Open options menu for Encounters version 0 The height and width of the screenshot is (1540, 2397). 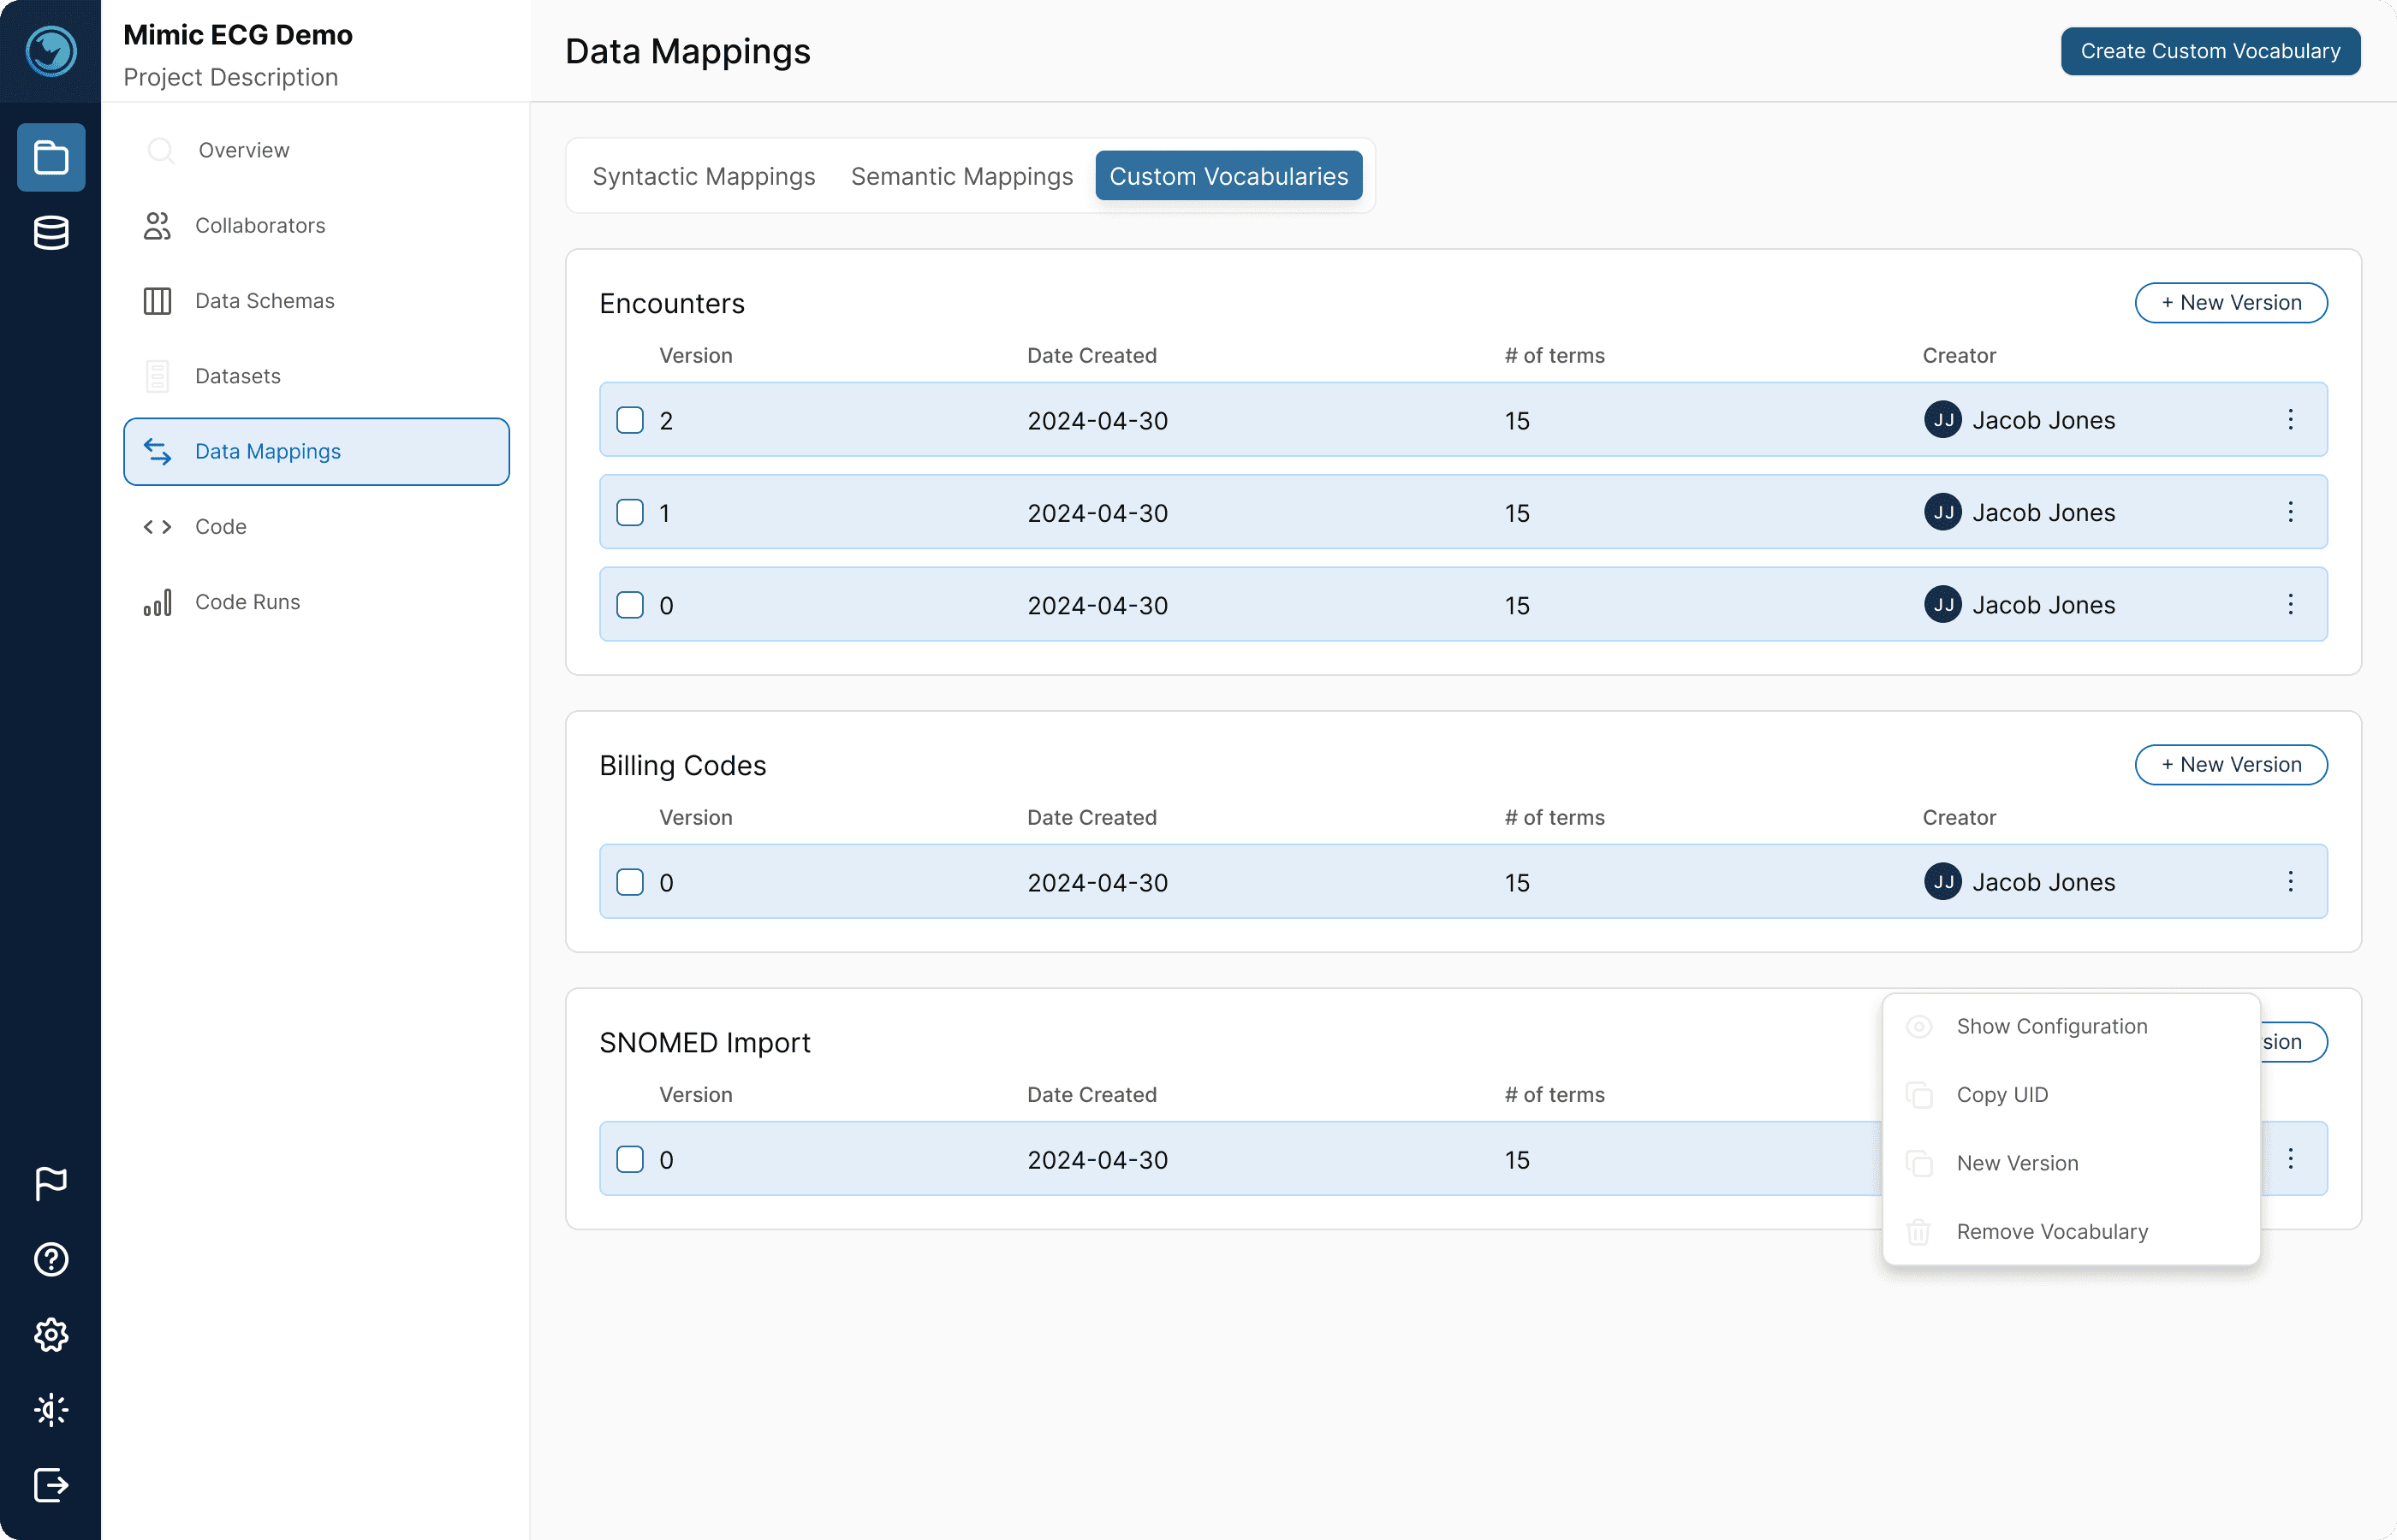tap(2290, 604)
